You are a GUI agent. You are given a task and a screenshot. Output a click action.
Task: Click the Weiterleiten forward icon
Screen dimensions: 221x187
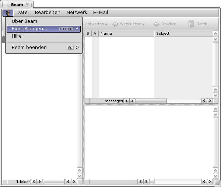coord(115,24)
